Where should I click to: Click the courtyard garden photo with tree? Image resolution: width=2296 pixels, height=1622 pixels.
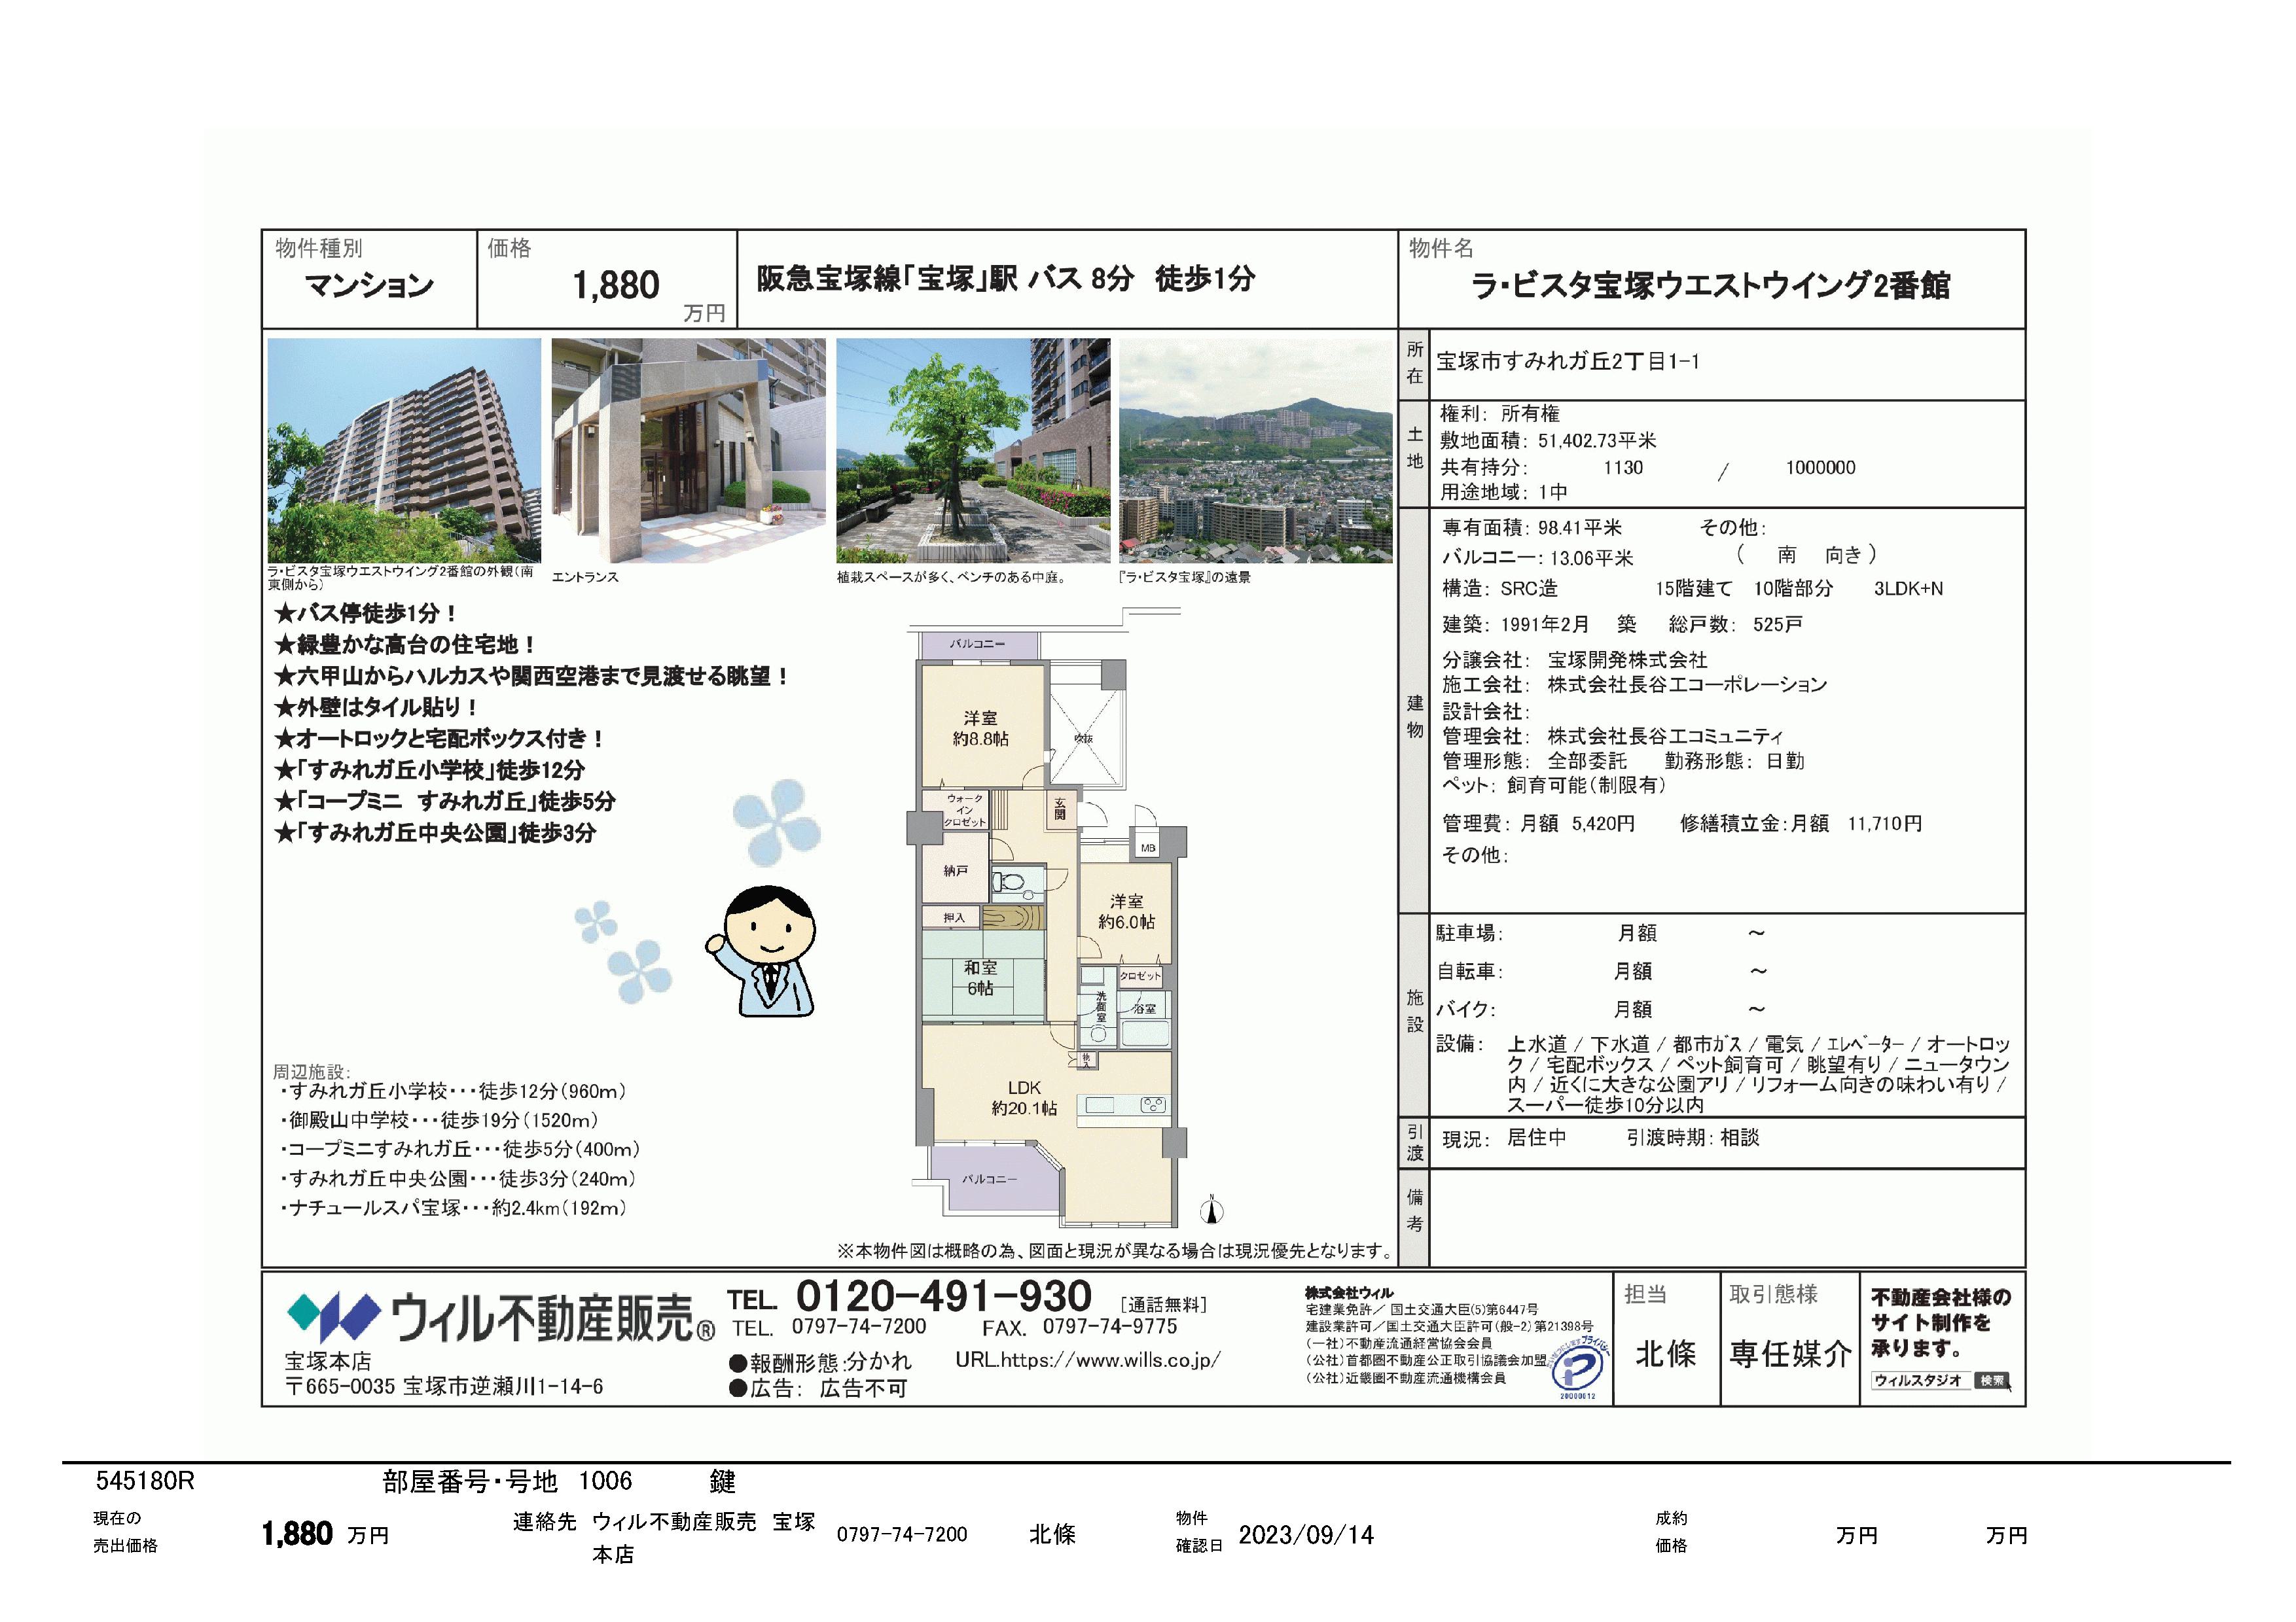972,450
